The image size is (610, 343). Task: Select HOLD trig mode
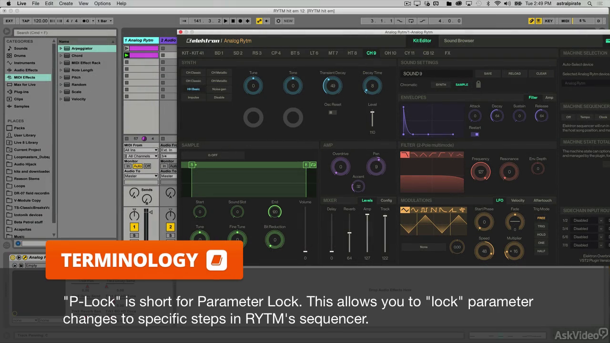click(x=541, y=234)
